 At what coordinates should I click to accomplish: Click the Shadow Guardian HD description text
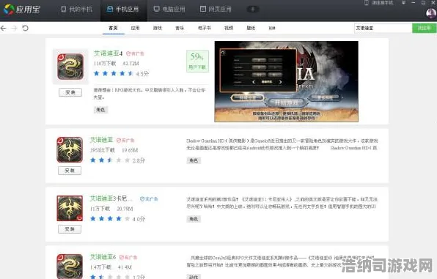[x=282, y=144]
